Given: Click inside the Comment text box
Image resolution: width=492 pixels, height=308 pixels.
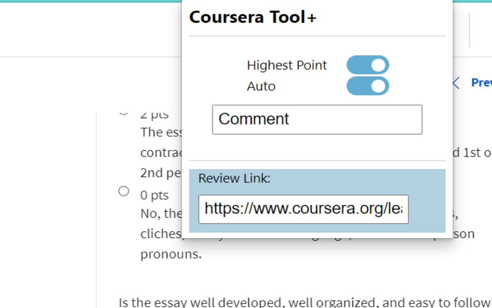Looking at the screenshot, I should tap(317, 120).
